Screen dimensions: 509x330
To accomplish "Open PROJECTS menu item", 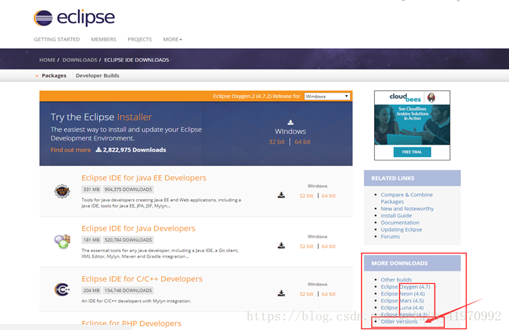I will [x=140, y=39].
